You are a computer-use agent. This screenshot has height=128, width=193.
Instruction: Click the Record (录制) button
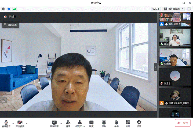(104, 123)
